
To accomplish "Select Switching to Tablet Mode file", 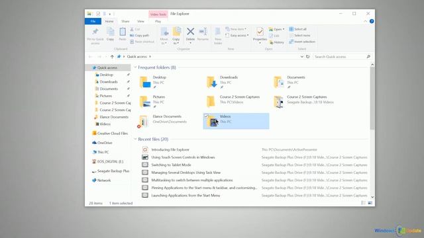I will (x=171, y=165).
